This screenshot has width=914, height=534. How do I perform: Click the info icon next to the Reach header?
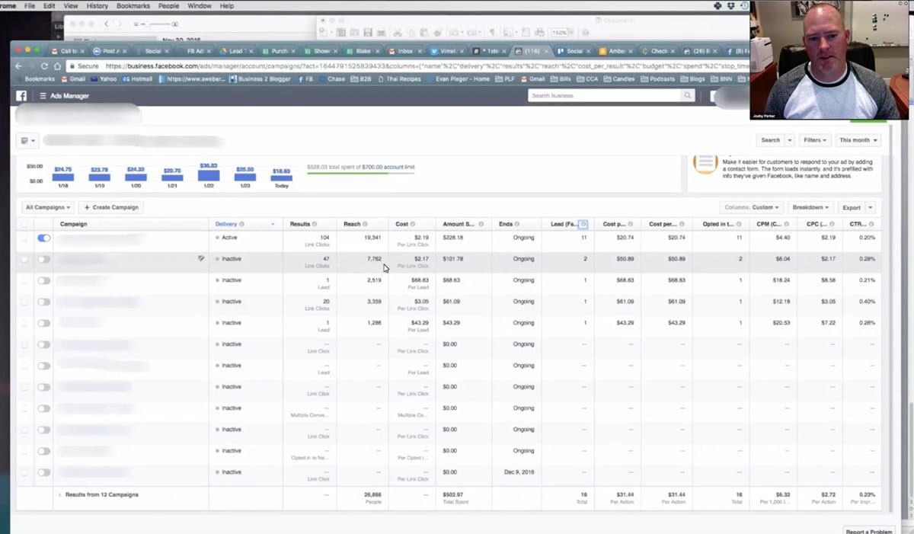tap(365, 224)
